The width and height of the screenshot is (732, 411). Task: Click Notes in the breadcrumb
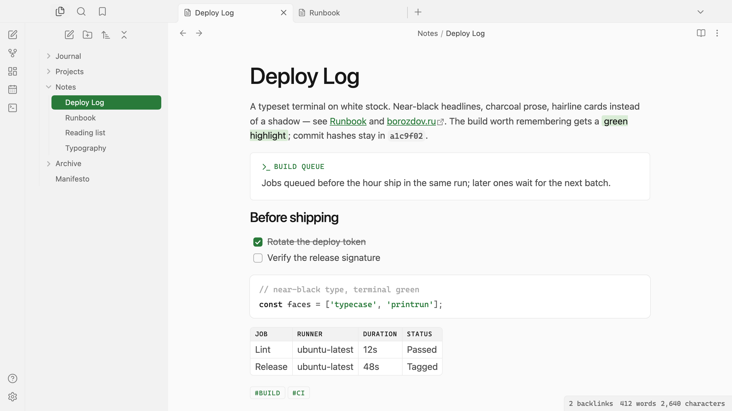pyautogui.click(x=427, y=33)
